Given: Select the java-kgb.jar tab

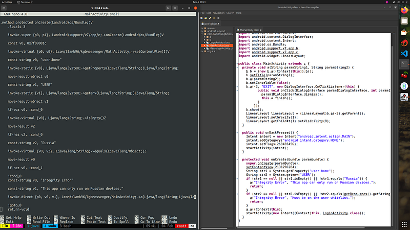Looking at the screenshot, I should click(x=211, y=24).
